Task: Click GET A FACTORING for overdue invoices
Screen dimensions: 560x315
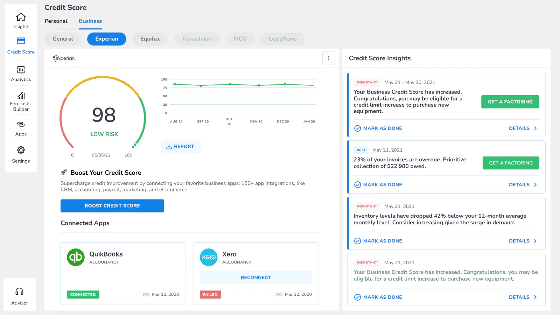Action: (x=511, y=163)
